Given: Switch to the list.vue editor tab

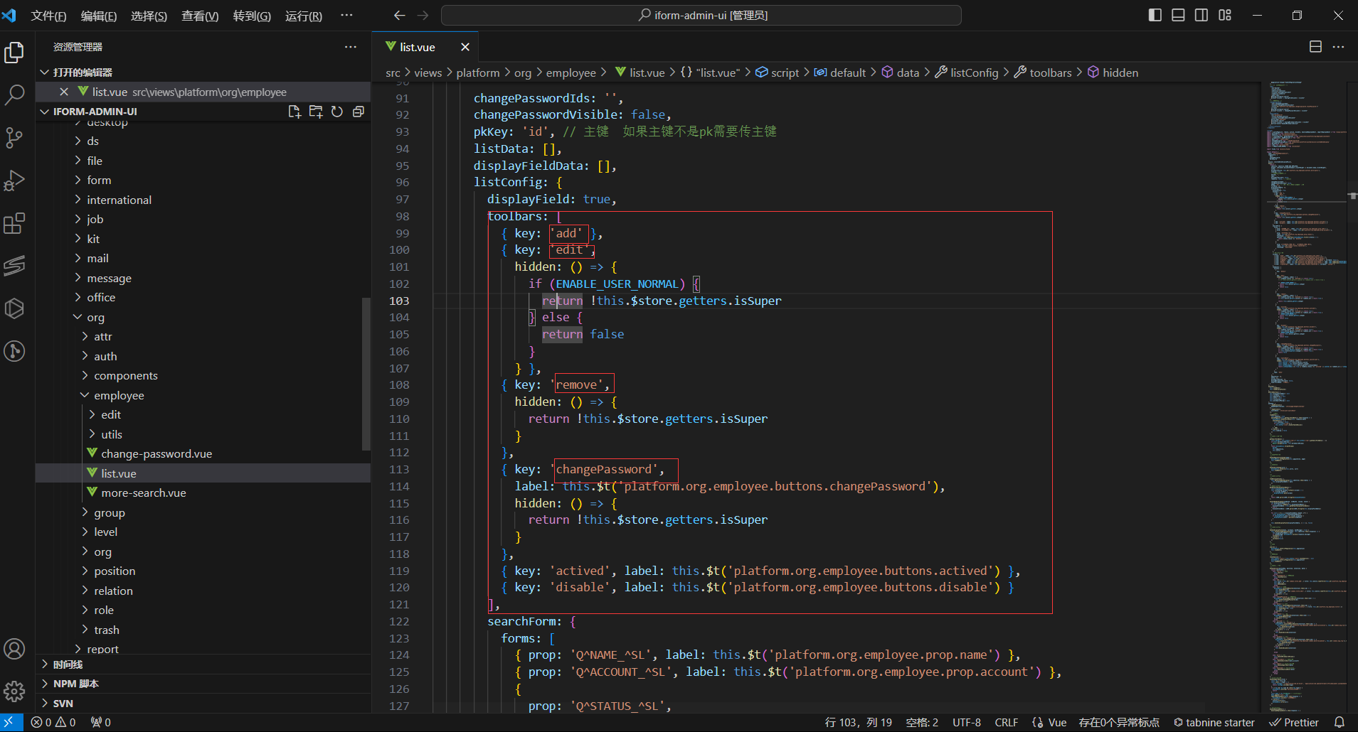Looking at the screenshot, I should tap(417, 47).
